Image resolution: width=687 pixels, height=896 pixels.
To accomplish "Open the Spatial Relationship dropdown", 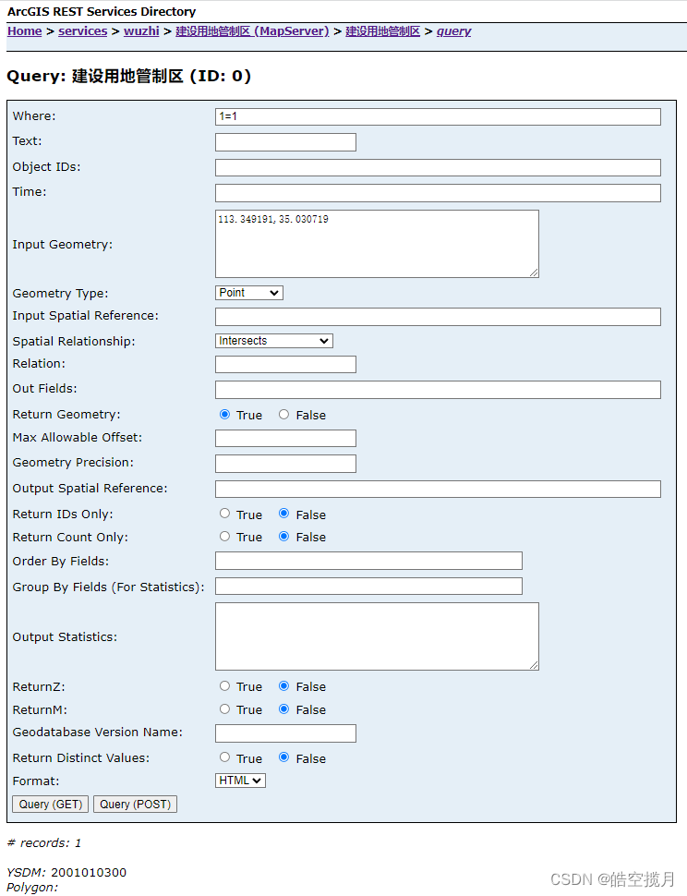I will point(273,340).
